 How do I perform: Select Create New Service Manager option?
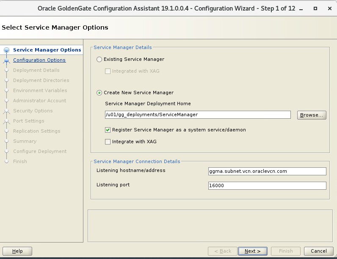(99, 93)
